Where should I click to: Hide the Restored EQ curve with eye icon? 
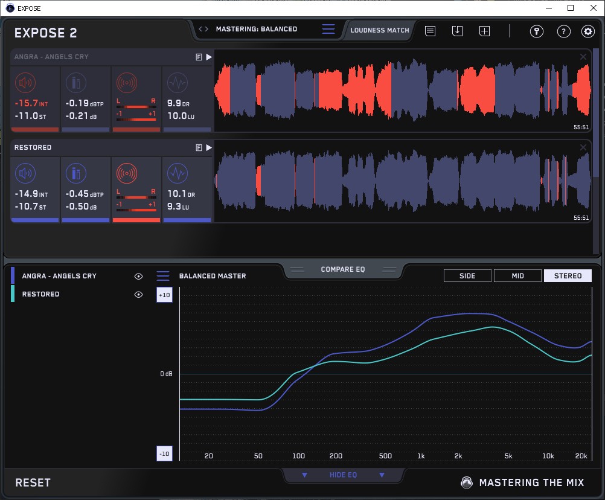pos(139,294)
